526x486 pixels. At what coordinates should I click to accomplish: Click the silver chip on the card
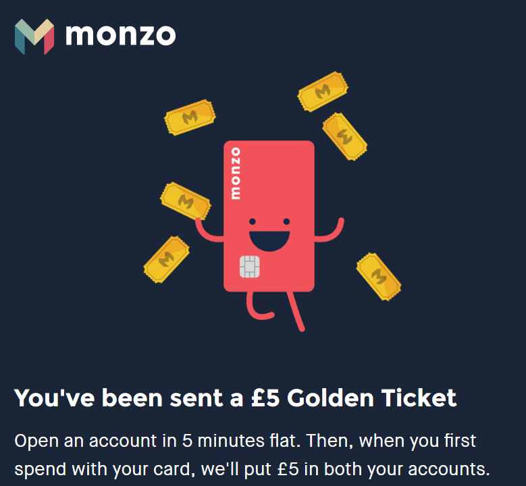250,267
